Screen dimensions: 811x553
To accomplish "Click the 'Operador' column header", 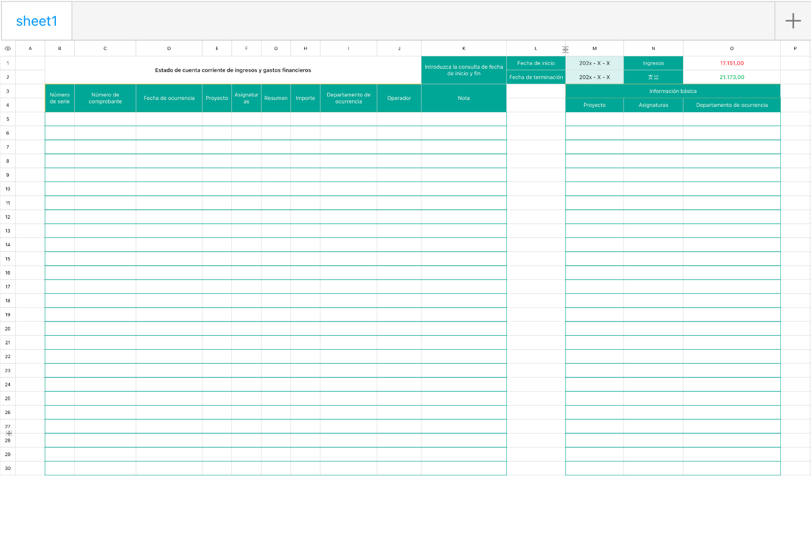I will [x=399, y=98].
